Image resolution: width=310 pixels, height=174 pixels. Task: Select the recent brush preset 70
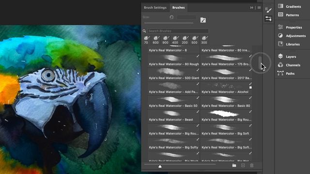146,40
